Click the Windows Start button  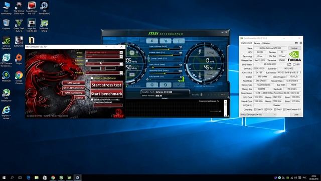coord(4,177)
